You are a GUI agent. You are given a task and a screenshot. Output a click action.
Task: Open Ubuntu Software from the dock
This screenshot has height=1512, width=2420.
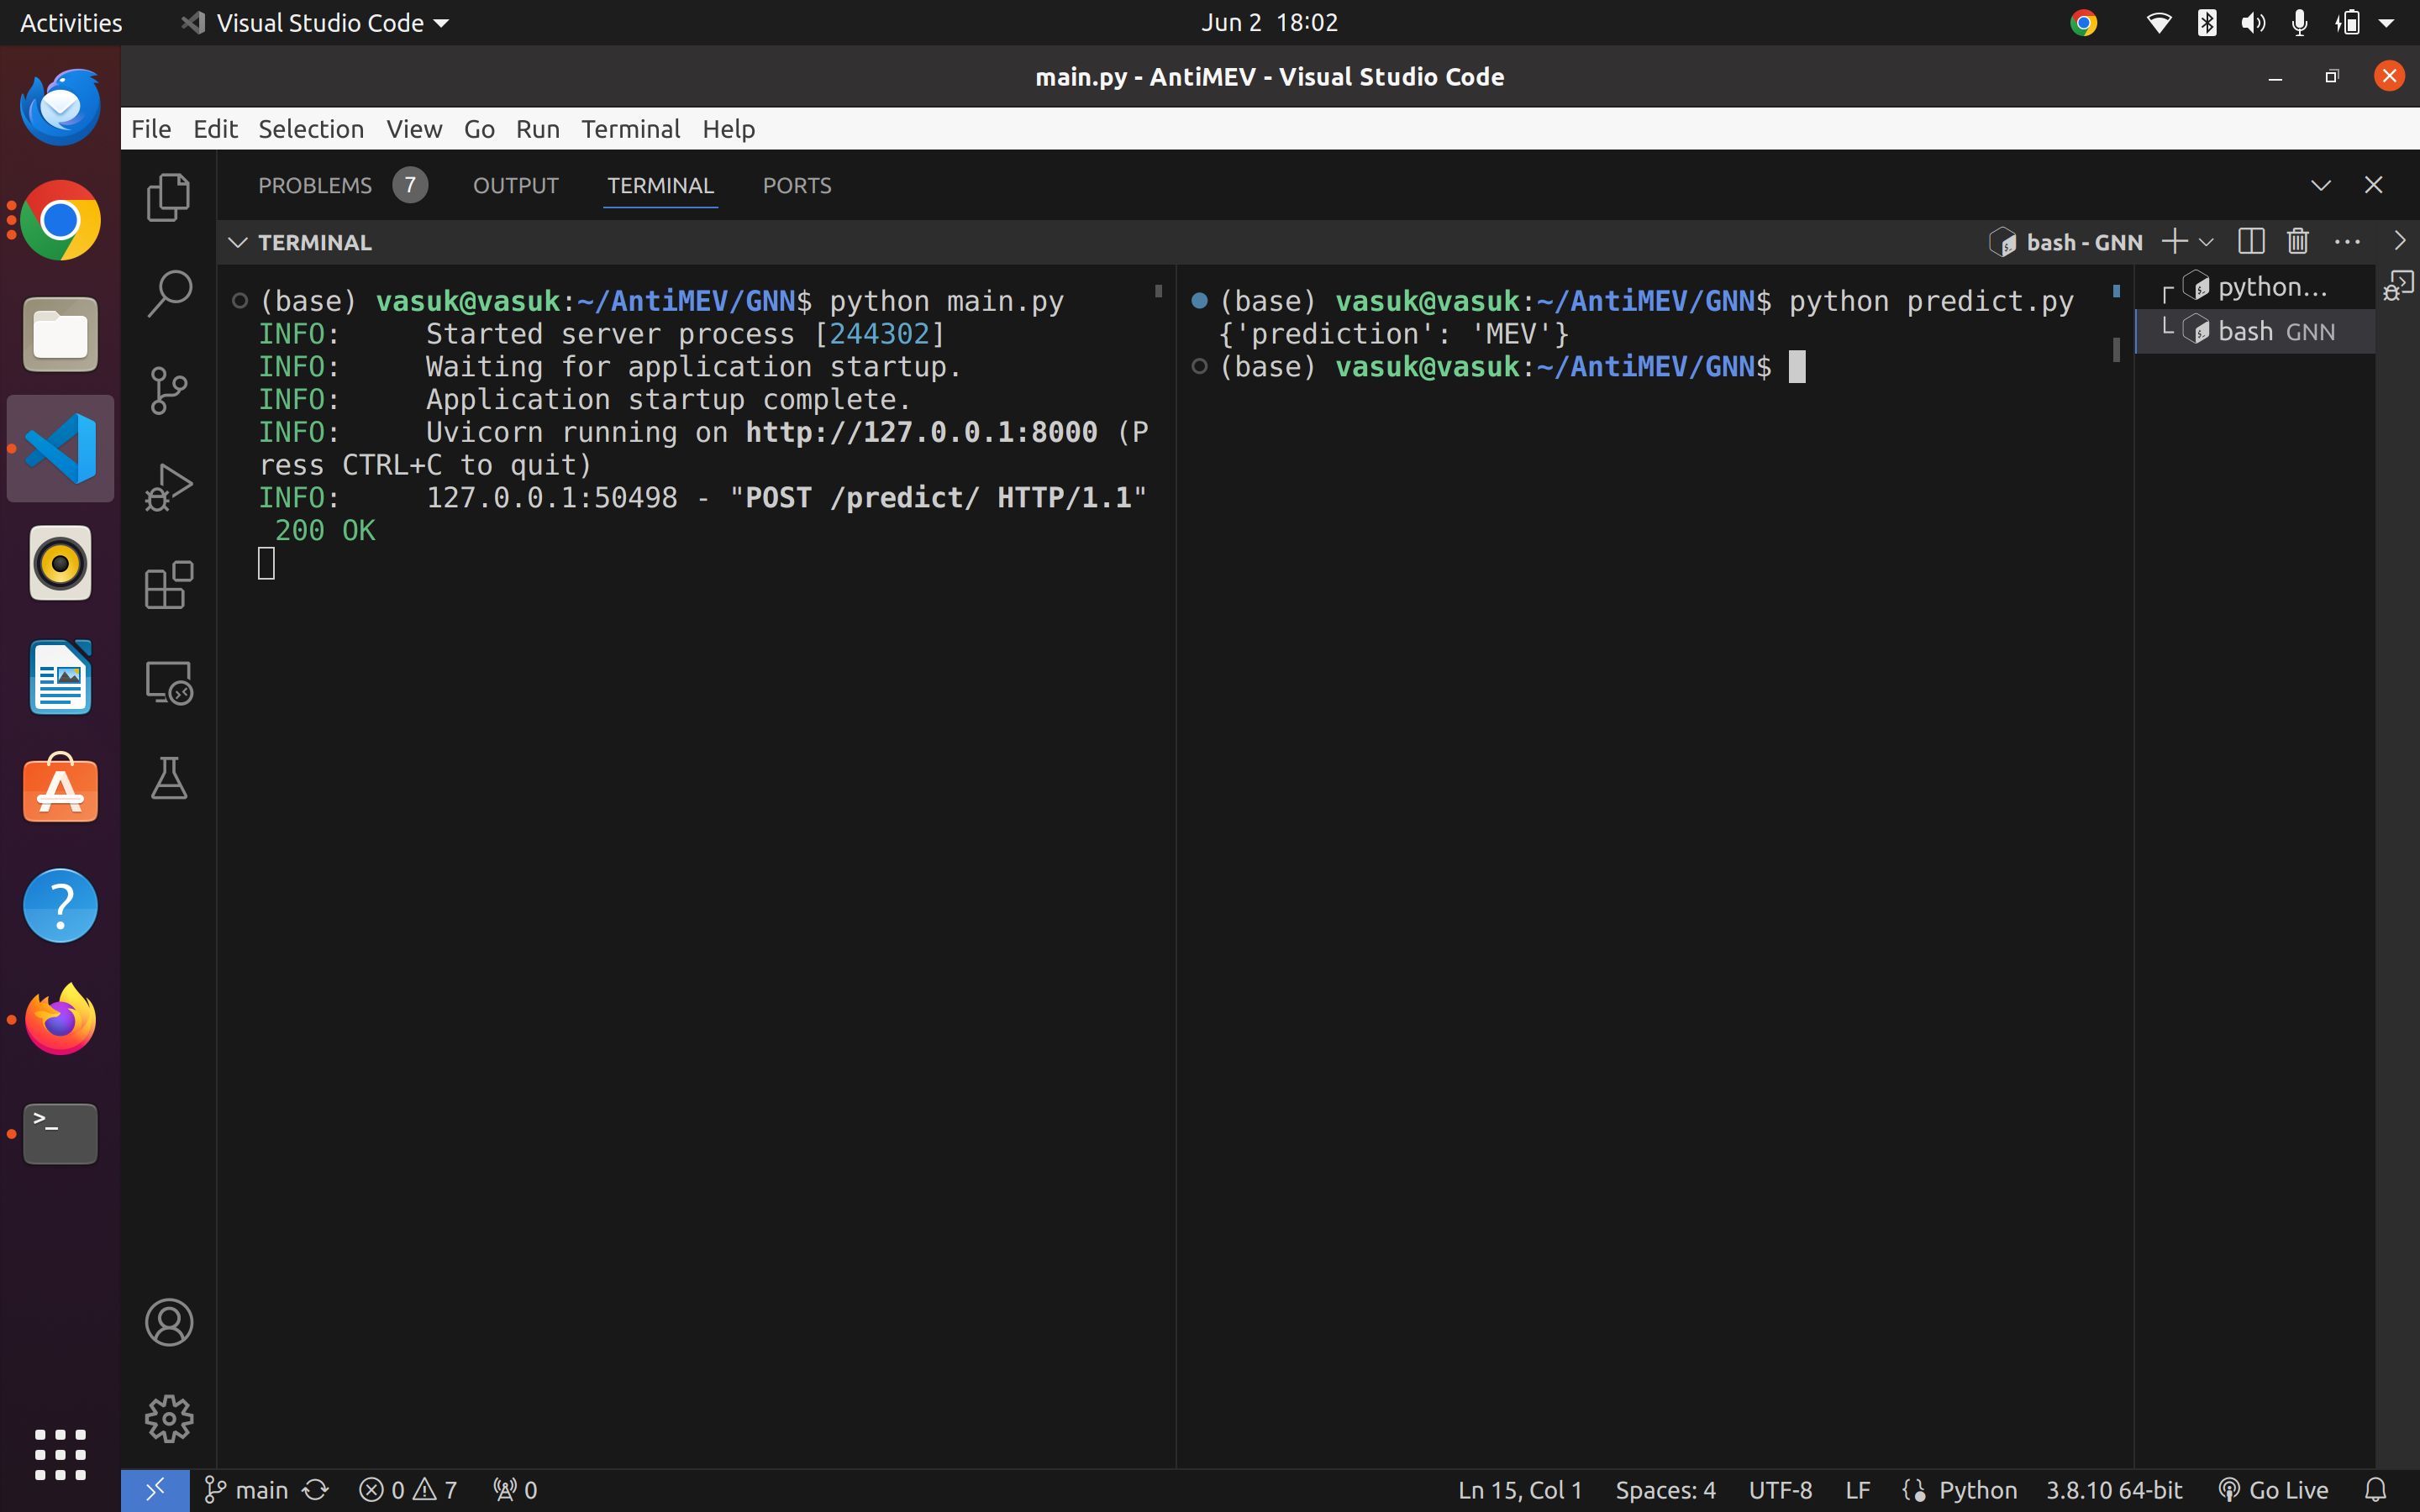[x=60, y=789]
